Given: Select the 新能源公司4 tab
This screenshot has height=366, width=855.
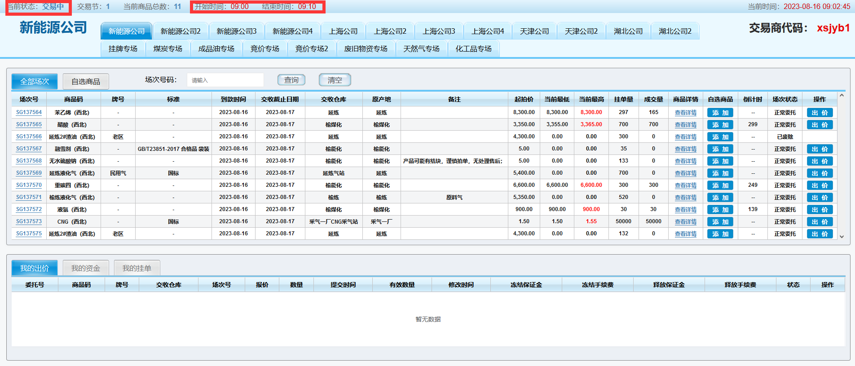Looking at the screenshot, I should 293,31.
